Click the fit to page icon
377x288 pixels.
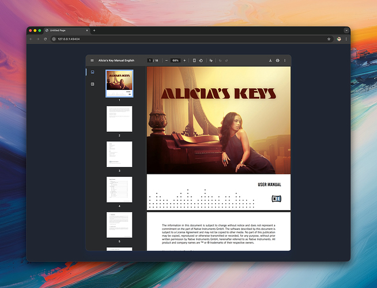pos(194,60)
